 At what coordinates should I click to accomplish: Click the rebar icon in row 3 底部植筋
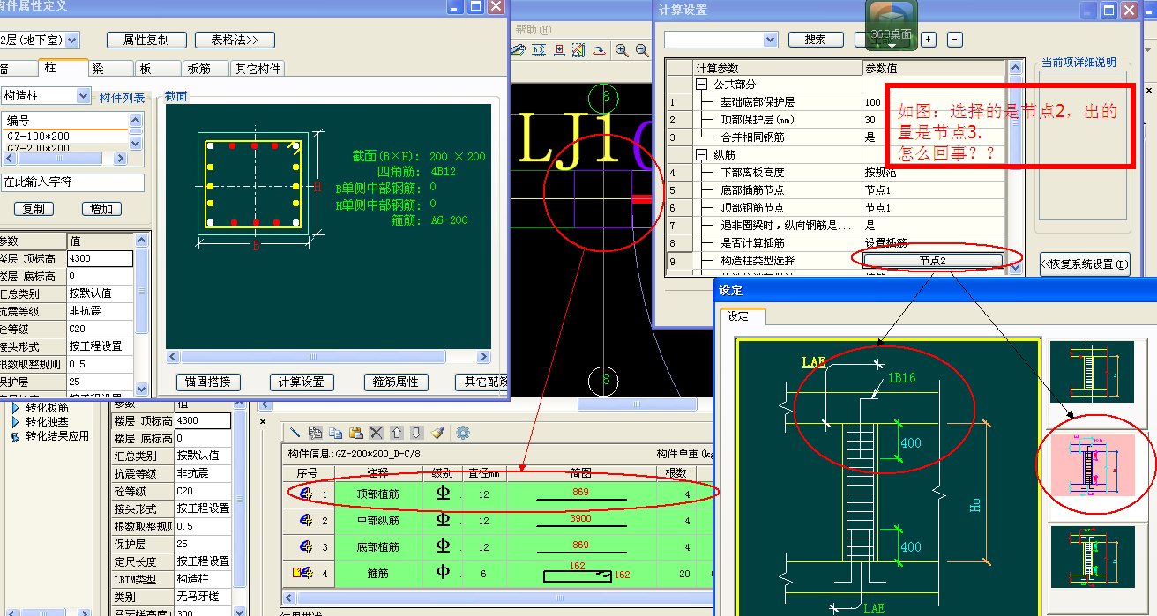[306, 547]
